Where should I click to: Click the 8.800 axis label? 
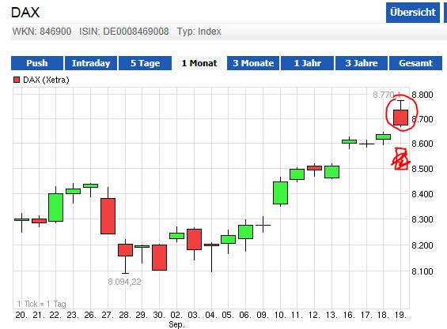(x=422, y=95)
